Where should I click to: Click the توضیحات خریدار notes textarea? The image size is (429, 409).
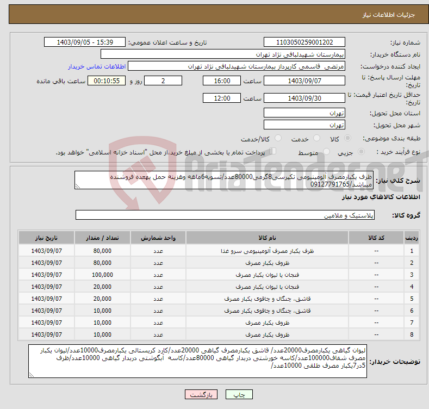(x=197, y=361)
